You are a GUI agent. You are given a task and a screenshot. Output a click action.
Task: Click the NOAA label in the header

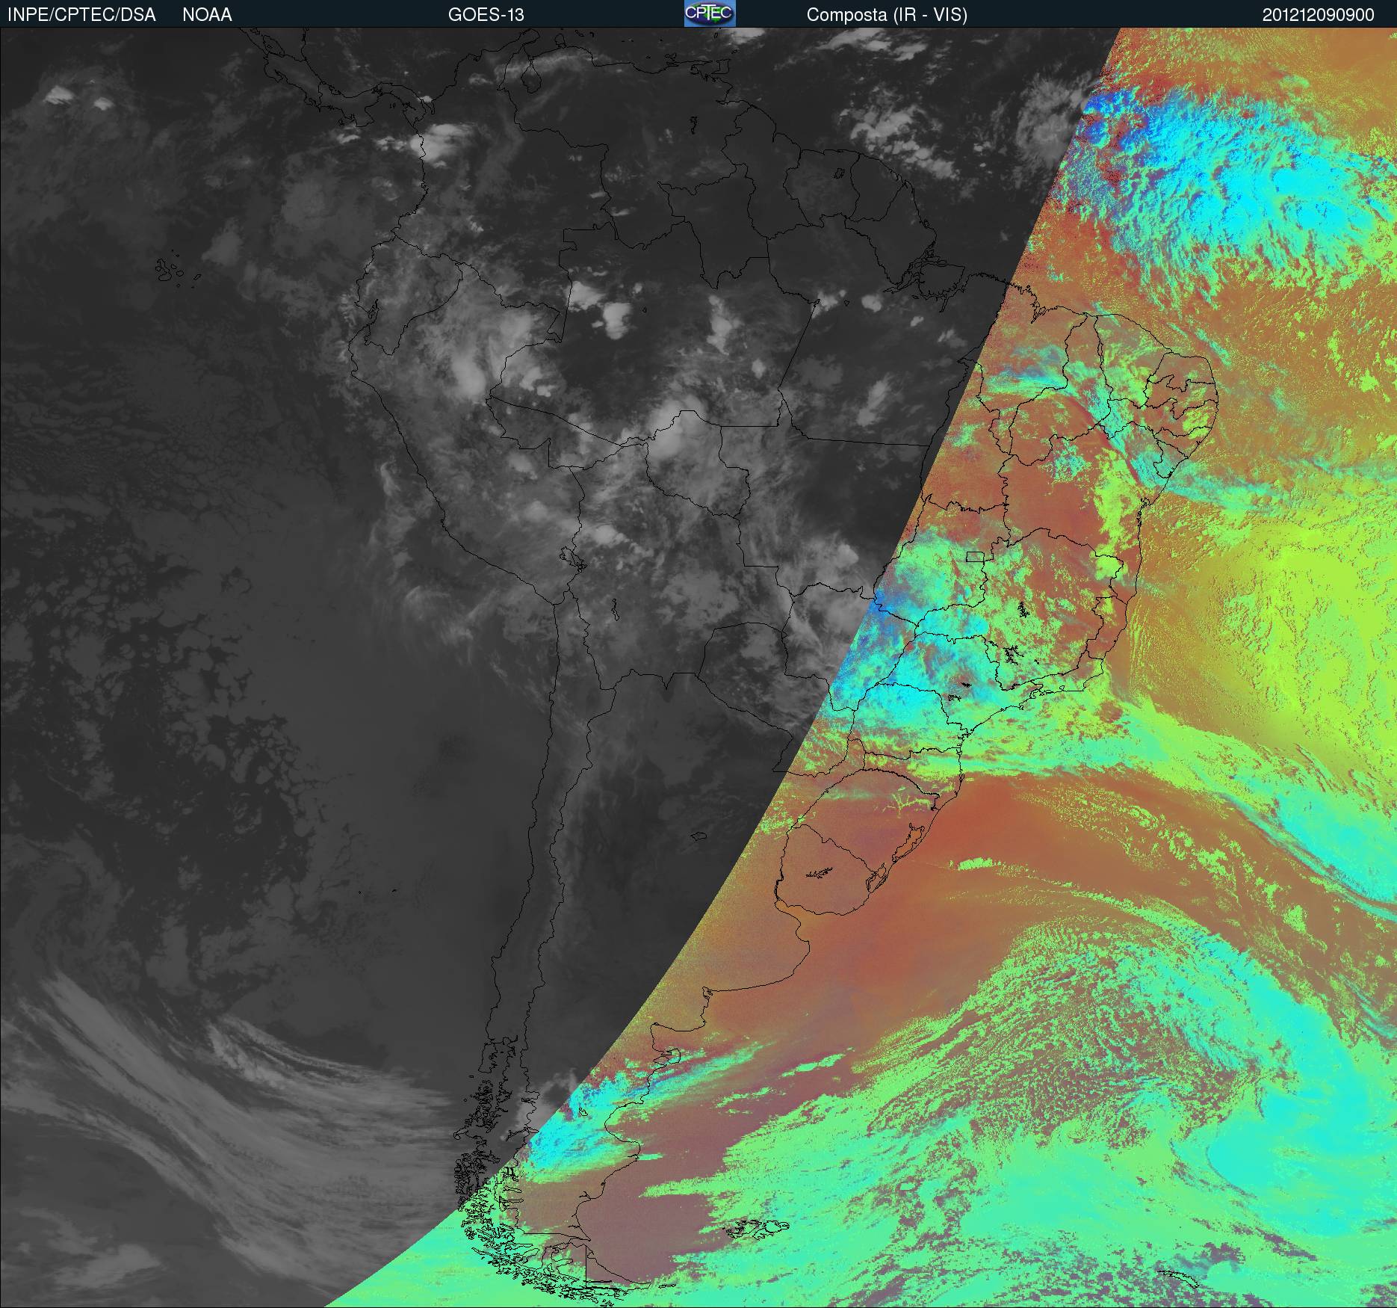coord(207,15)
